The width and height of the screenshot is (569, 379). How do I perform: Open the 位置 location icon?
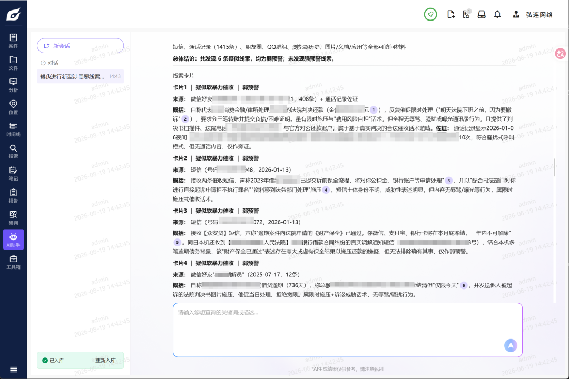pyautogui.click(x=13, y=107)
